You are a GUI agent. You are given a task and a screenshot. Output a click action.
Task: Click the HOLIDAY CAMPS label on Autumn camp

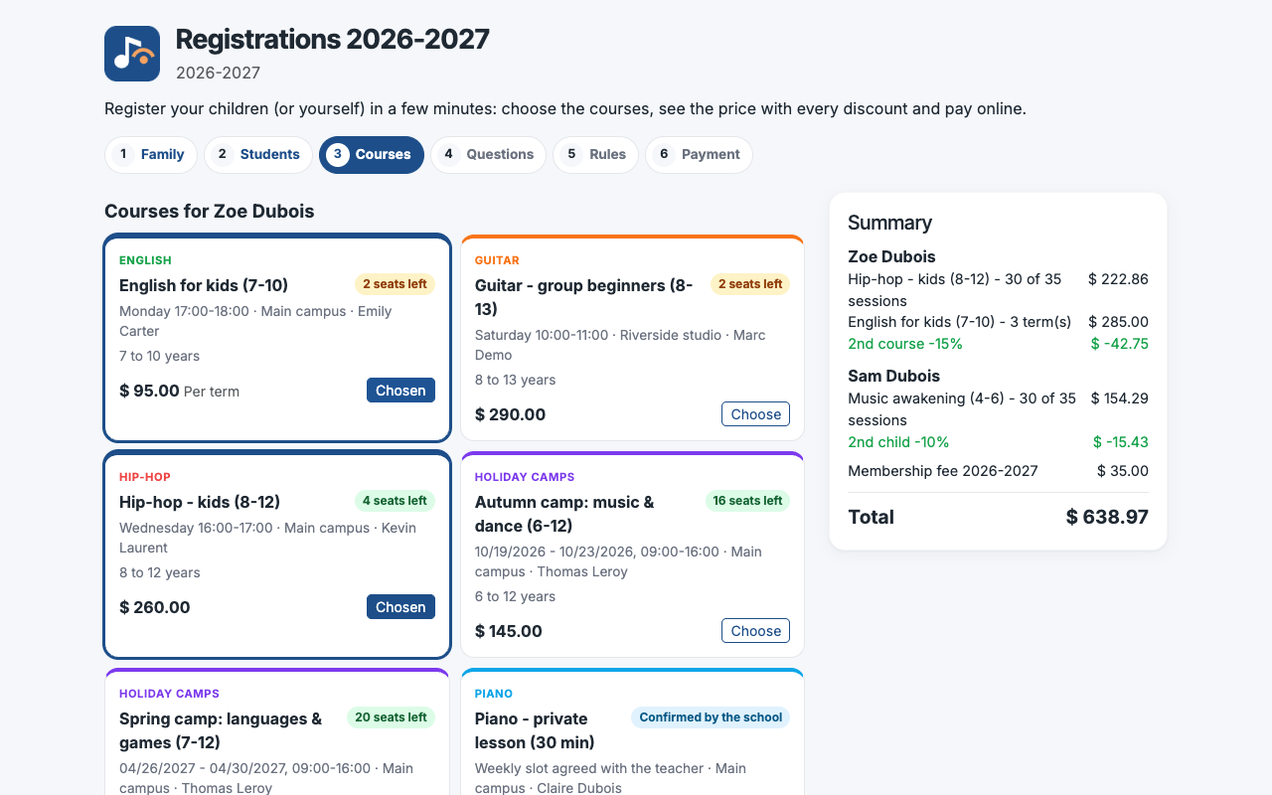[525, 477]
